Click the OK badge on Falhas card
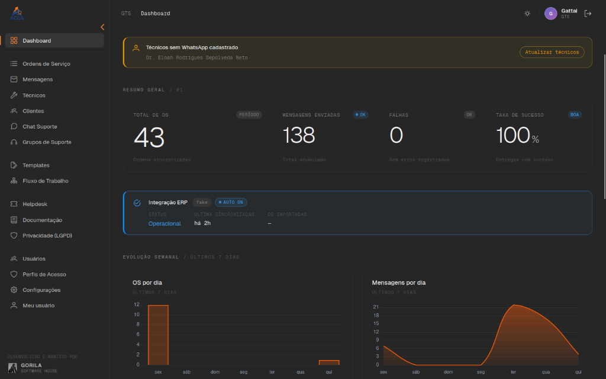Viewport: 606px width, 379px height. click(x=469, y=115)
